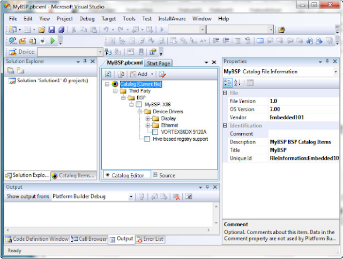Open the Target menu

coord(108,19)
